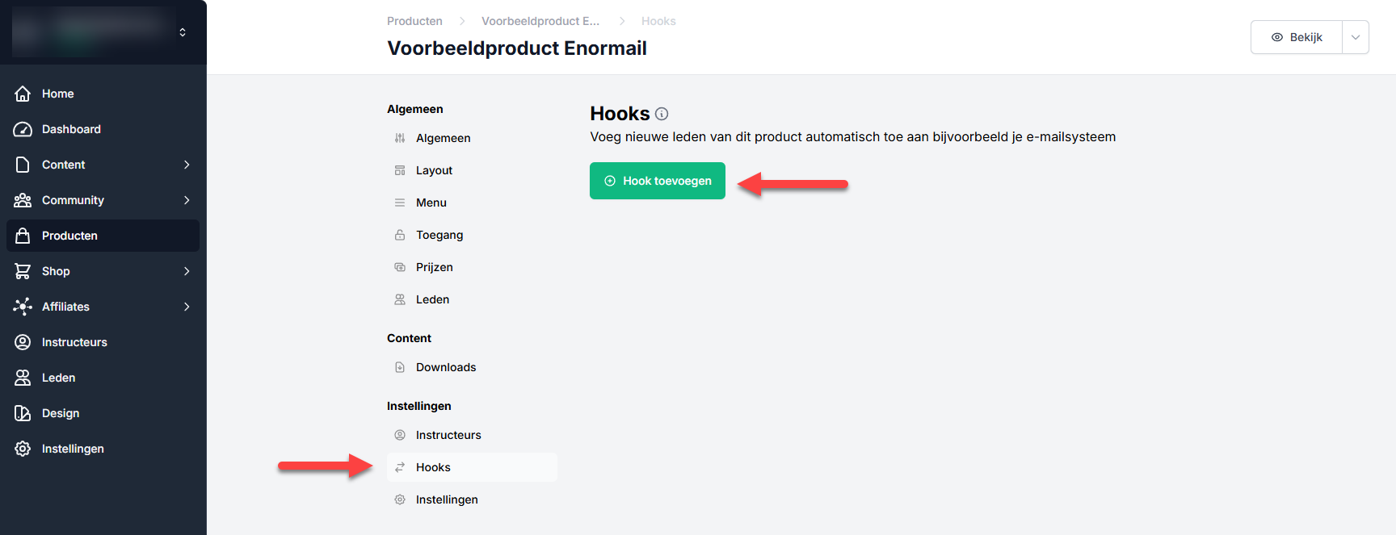Click the Design palette icon in sidebar
Image resolution: width=1396 pixels, height=535 pixels.
[23, 413]
